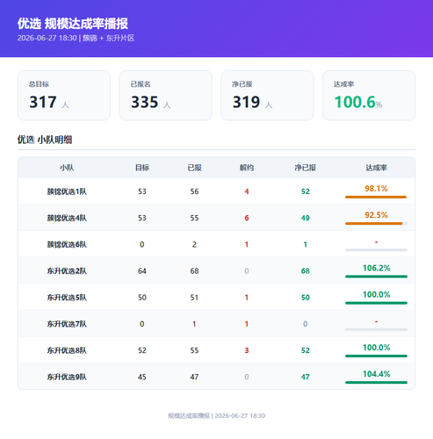Screen dimensions: 433x439
Task: Click 净已报 value 0 in 东升优选7队 row
Action: pyautogui.click(x=306, y=324)
